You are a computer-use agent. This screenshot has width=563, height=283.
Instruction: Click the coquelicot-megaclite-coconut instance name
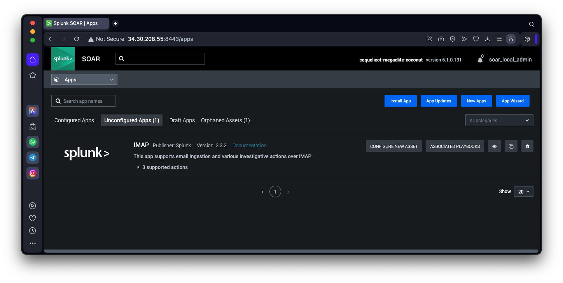(391, 60)
